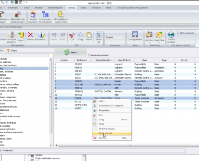This screenshot has height=161, width=199.
Task: Click the 2D footprints button
Action: point(185,33)
